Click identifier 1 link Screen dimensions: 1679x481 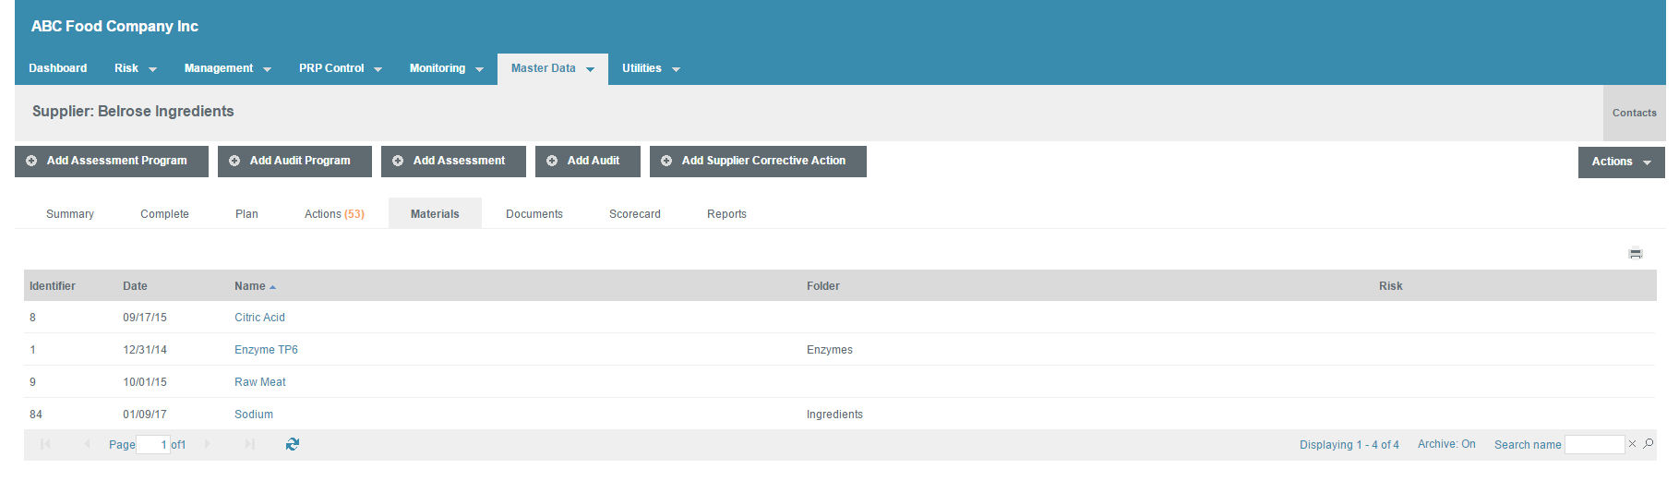pos(32,350)
